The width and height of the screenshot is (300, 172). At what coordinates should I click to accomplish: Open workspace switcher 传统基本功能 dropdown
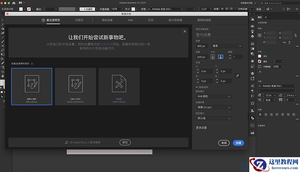[248, 3]
